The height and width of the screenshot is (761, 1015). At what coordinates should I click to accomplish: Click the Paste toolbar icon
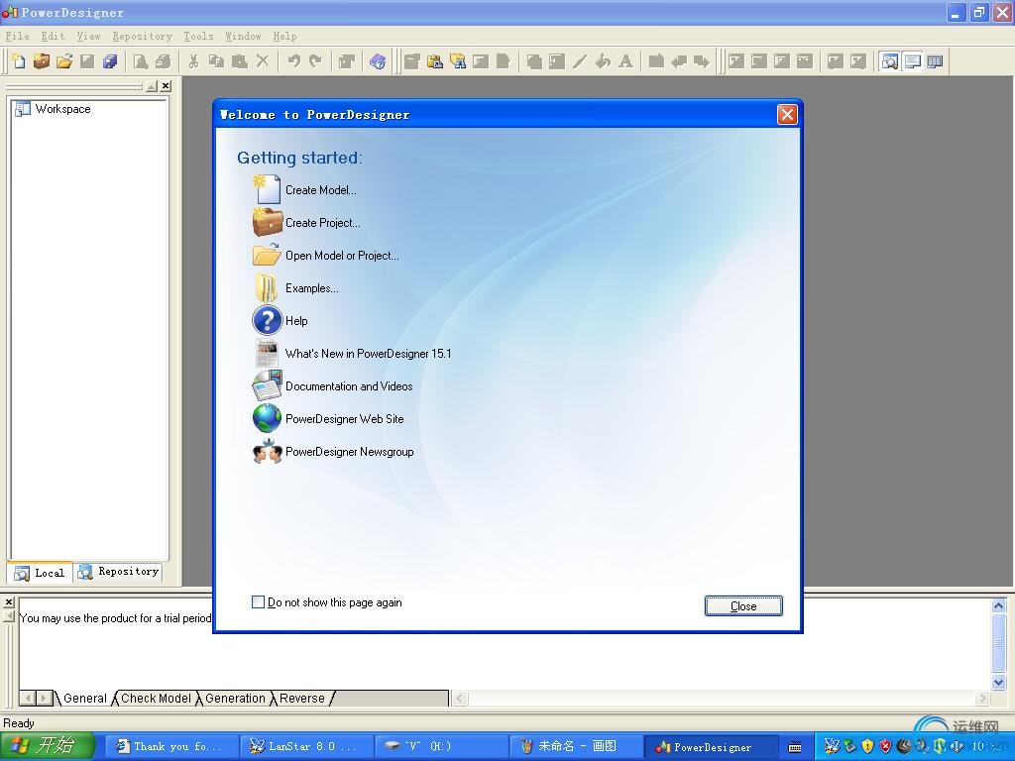point(240,61)
